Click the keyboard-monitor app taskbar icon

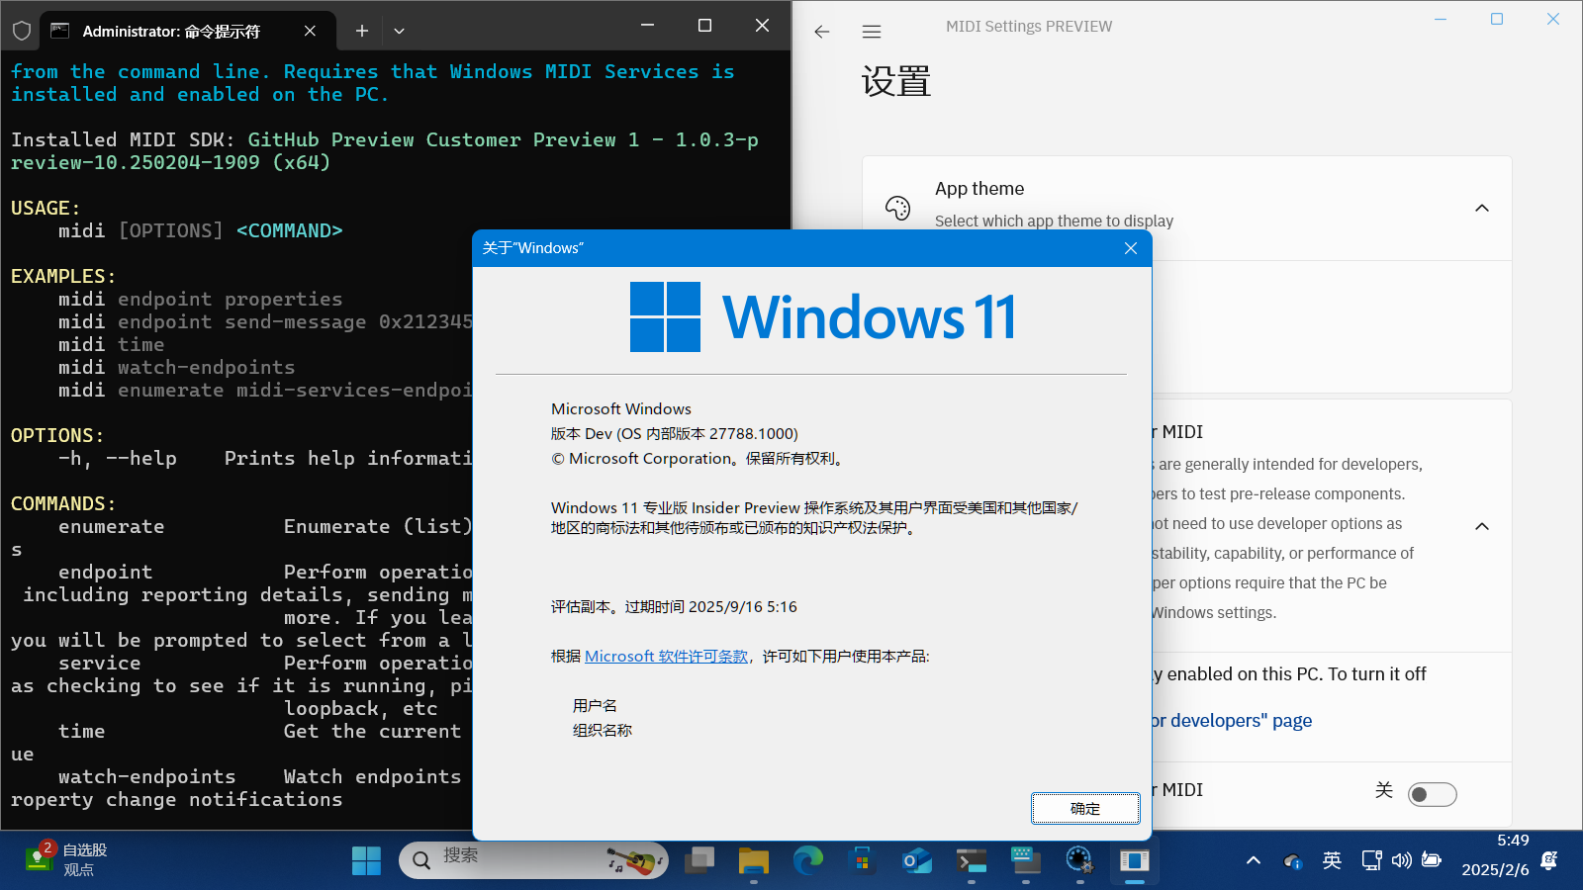(x=1026, y=860)
